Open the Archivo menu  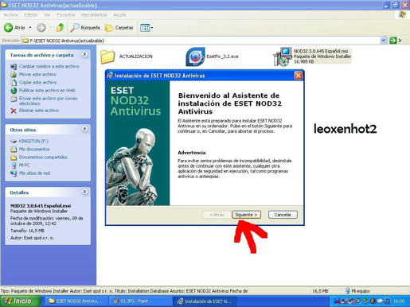click(11, 15)
